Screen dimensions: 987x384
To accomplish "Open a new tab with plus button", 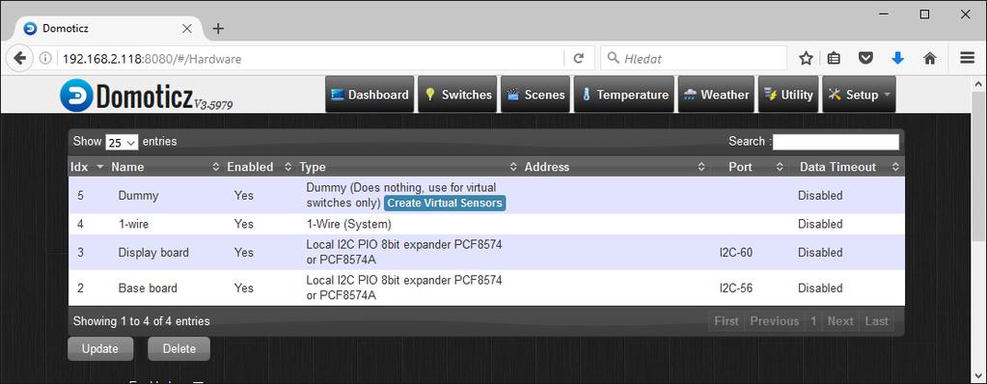I will pyautogui.click(x=218, y=28).
